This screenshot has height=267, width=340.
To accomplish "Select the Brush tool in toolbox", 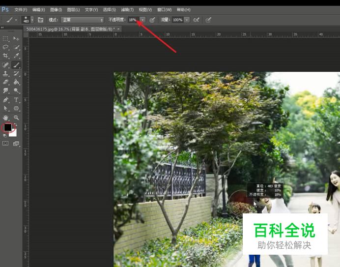I will click(x=16, y=65).
